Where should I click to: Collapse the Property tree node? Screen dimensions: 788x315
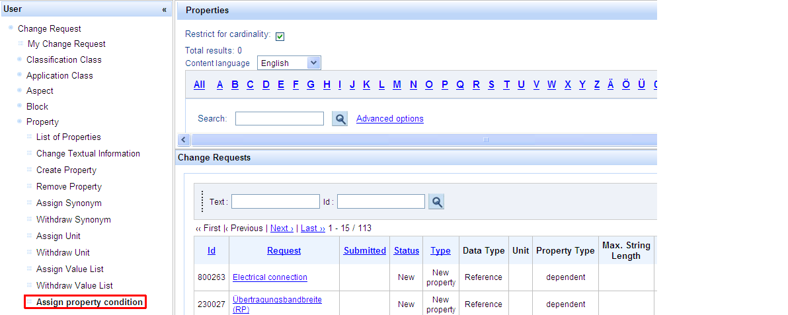pos(20,122)
